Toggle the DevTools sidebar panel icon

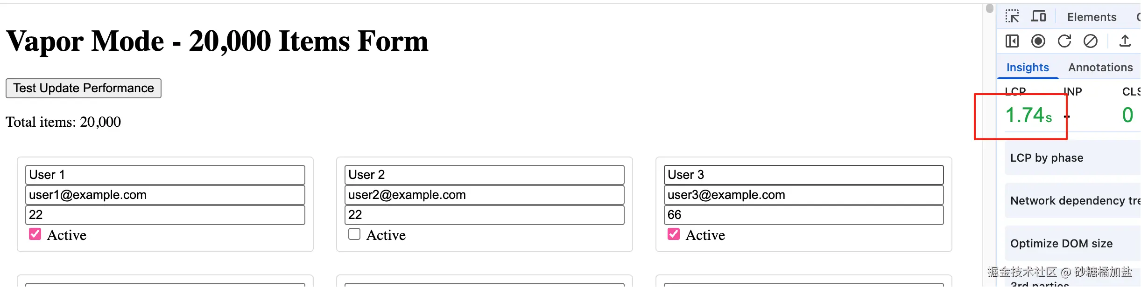pos(1012,41)
